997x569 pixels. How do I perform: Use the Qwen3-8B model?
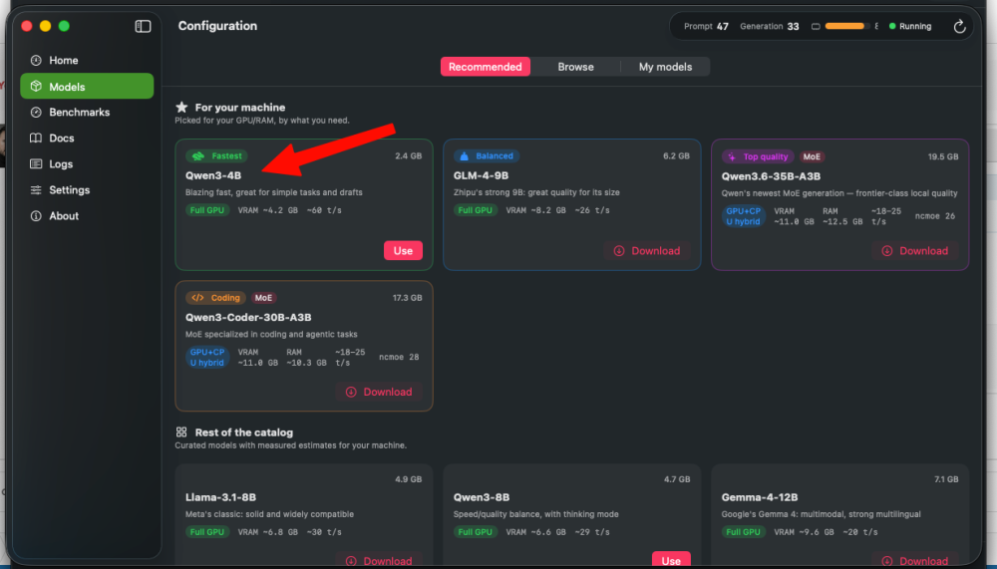[671, 559]
